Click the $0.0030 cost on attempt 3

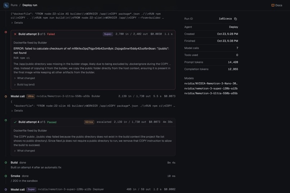[x=156, y=34]
